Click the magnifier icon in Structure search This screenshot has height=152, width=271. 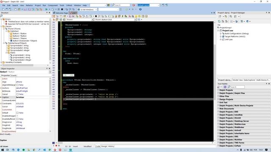(1, 16)
